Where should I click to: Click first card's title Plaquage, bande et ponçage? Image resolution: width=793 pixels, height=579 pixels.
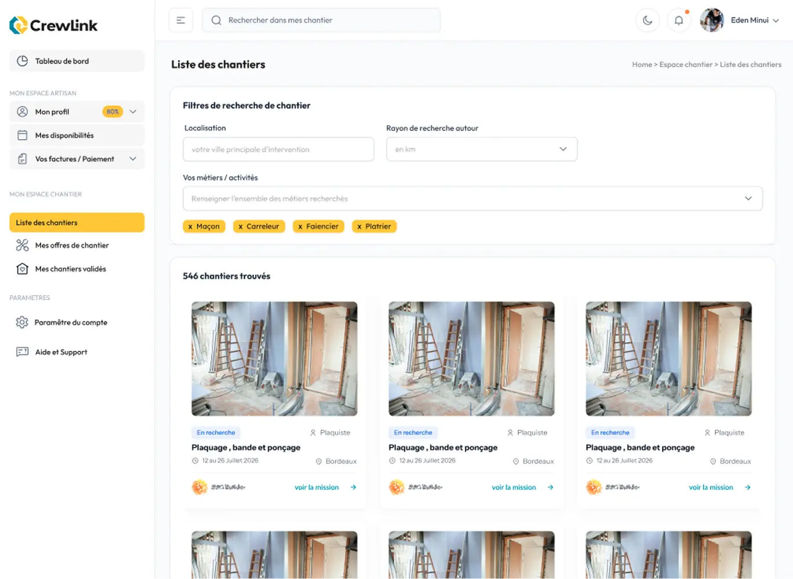pyautogui.click(x=246, y=448)
